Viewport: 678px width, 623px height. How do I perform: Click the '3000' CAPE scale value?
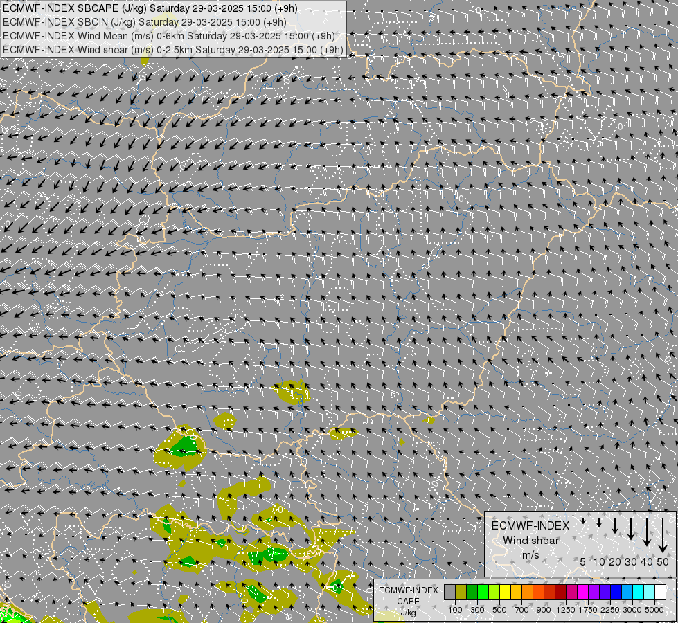click(632, 610)
